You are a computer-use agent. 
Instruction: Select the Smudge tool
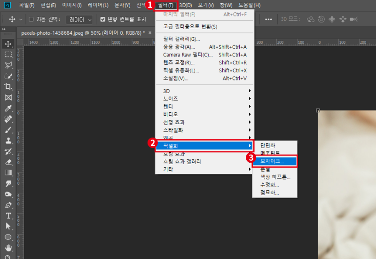click(8, 183)
